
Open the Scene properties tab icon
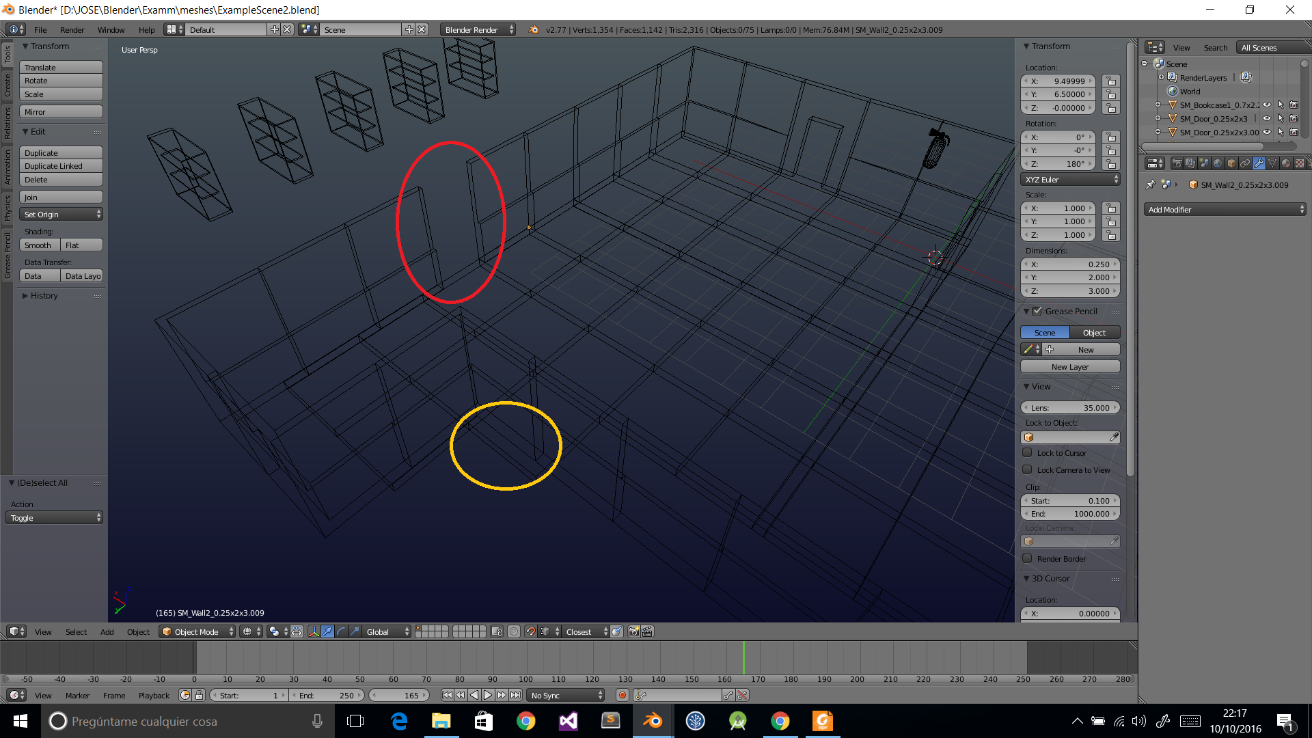(1204, 163)
